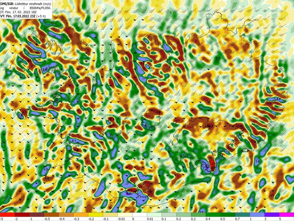Image resolution: width=294 pixels, height=221 pixels.
Task: Click the title line 'DMI/IGB: Lóðréttur vindhraði (m/s)'
Action: click(26, 4)
